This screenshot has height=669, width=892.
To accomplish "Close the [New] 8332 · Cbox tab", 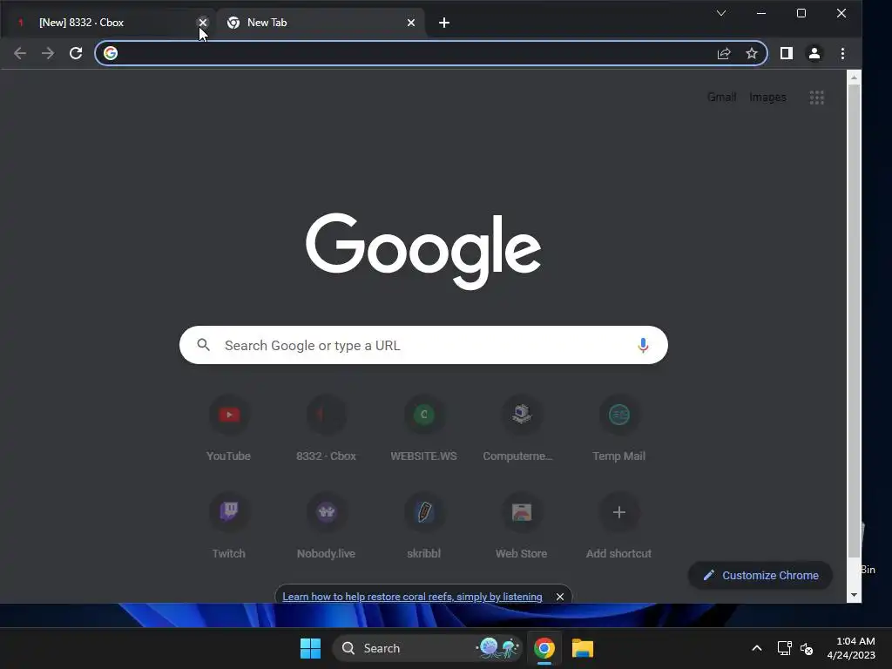I will [202, 22].
